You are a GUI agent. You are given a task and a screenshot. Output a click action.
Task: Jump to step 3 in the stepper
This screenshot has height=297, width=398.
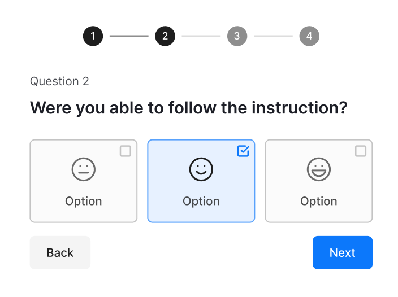tap(237, 37)
